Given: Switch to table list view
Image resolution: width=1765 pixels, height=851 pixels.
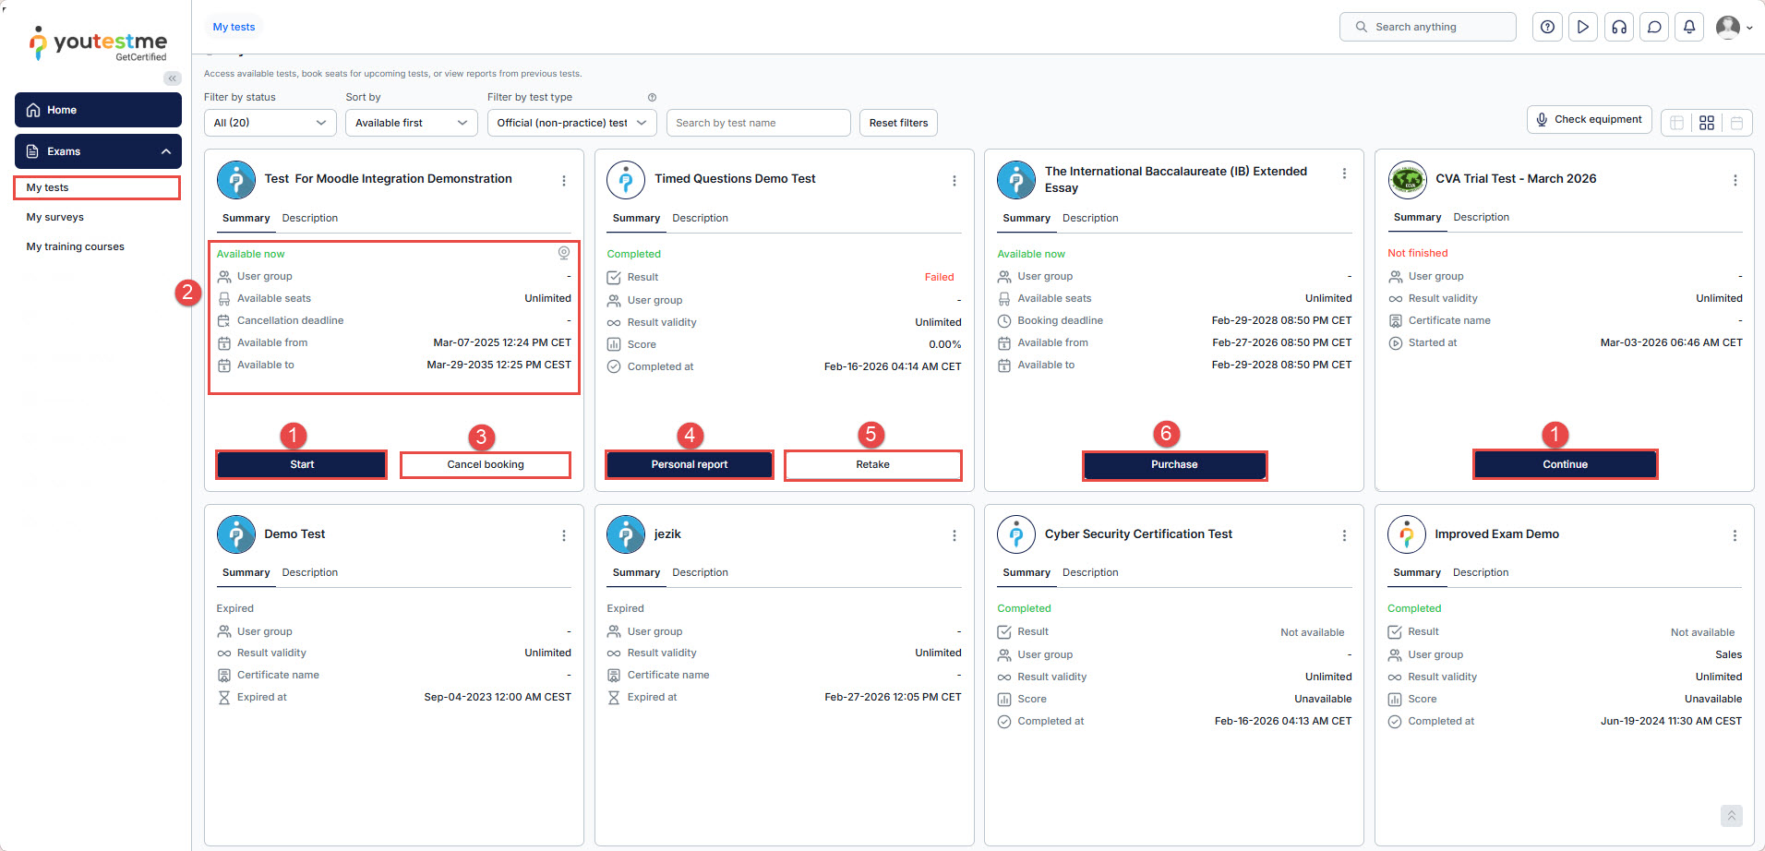Looking at the screenshot, I should pos(1677,123).
